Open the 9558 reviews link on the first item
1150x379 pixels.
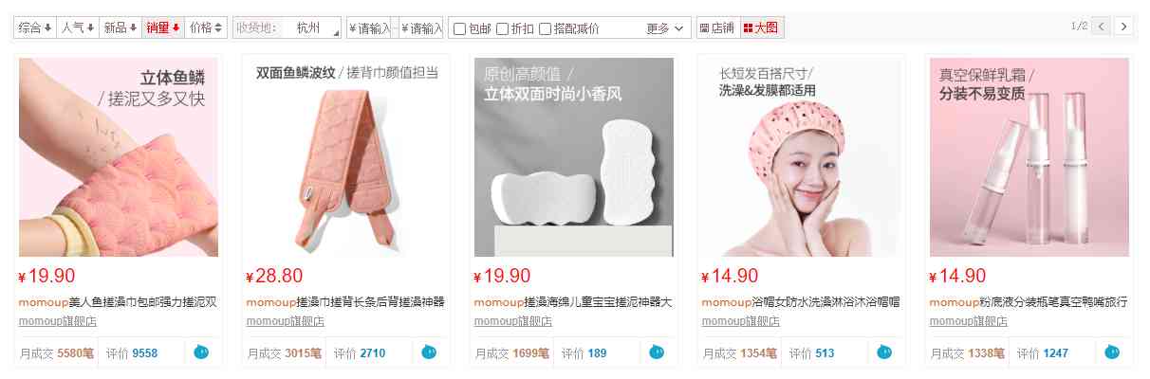tap(145, 353)
